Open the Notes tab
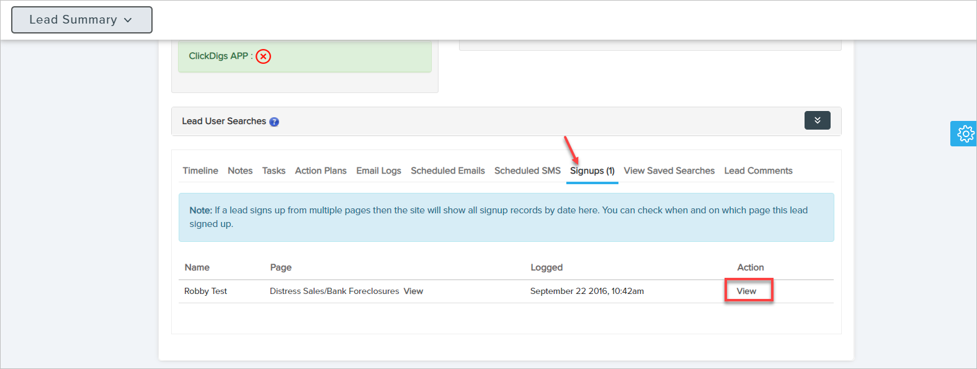 240,171
